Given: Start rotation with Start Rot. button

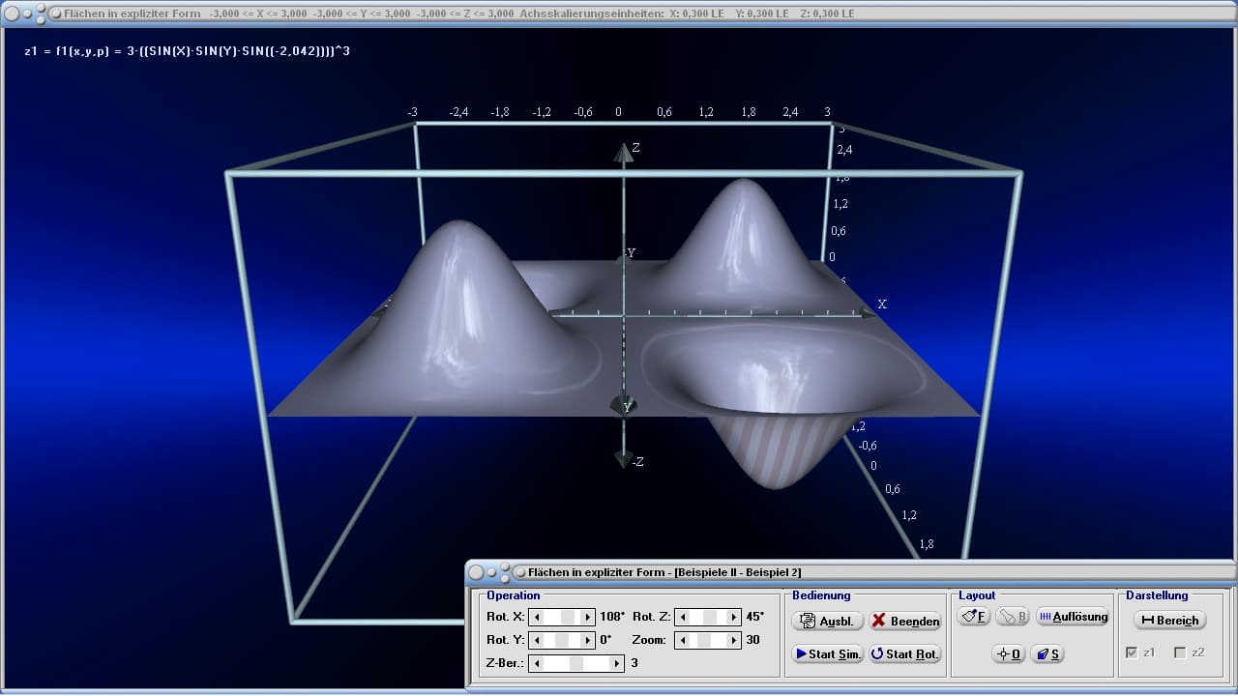Looking at the screenshot, I should tap(904, 653).
